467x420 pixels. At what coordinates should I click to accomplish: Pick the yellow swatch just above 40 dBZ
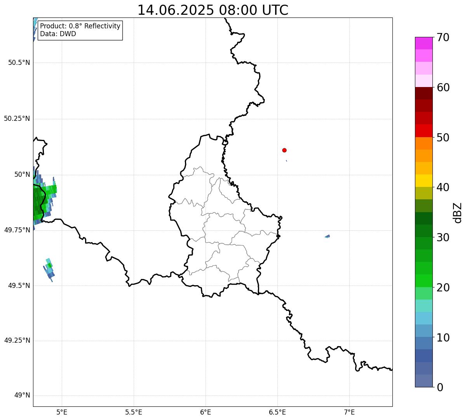pos(423,181)
